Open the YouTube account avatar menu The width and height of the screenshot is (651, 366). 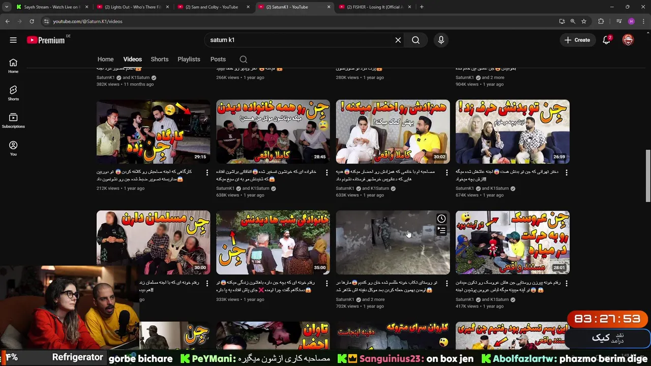click(628, 40)
